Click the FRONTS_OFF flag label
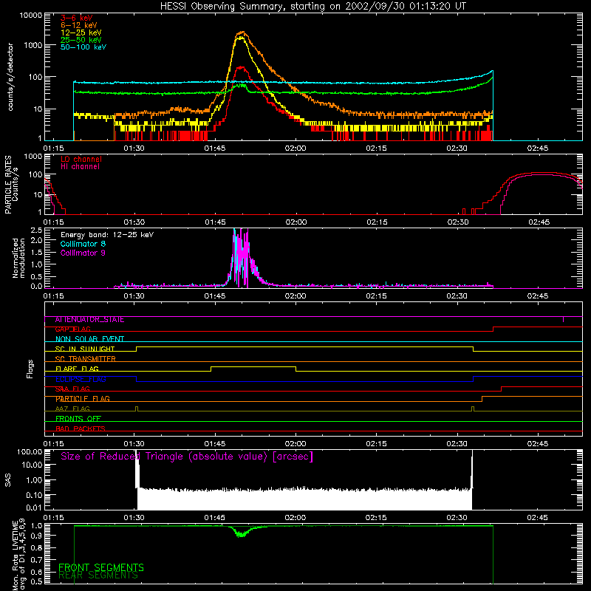 click(x=78, y=419)
